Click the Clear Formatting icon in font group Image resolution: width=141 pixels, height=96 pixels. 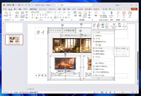point(51,18)
